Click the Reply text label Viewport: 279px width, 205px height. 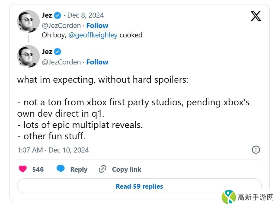[x=79, y=169]
